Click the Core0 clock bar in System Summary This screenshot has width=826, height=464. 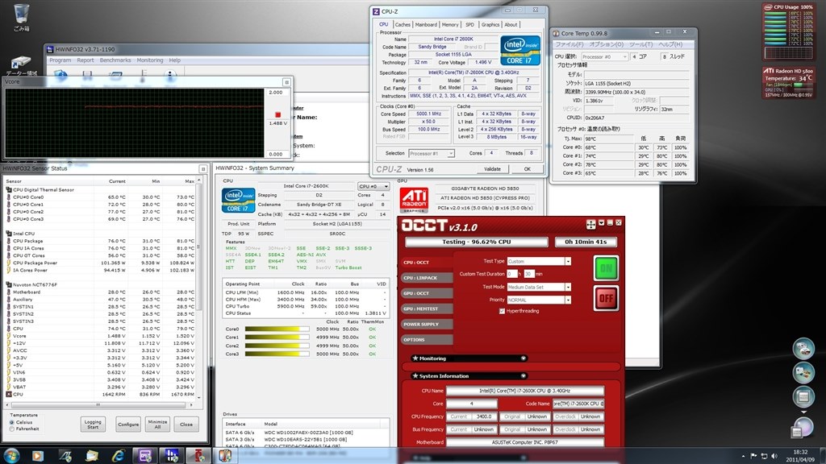[277, 329]
